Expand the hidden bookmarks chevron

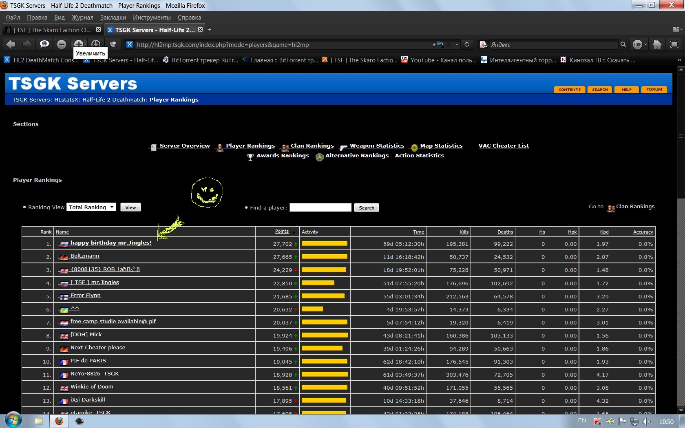click(x=679, y=60)
